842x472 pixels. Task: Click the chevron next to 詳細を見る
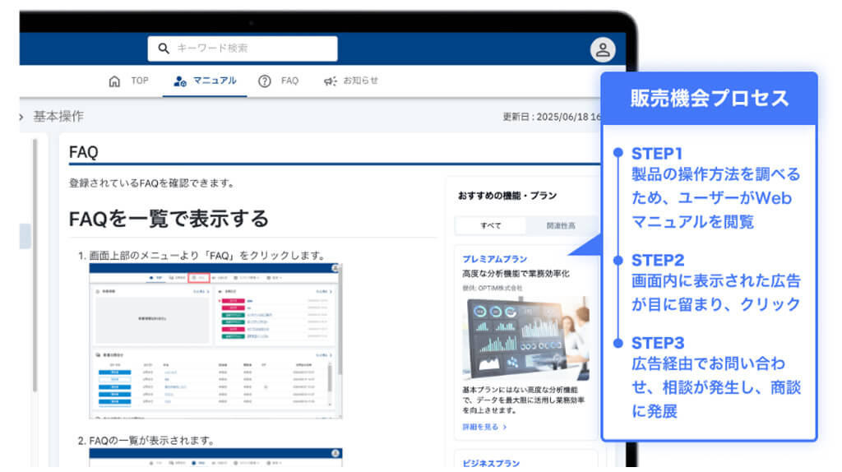(505, 427)
